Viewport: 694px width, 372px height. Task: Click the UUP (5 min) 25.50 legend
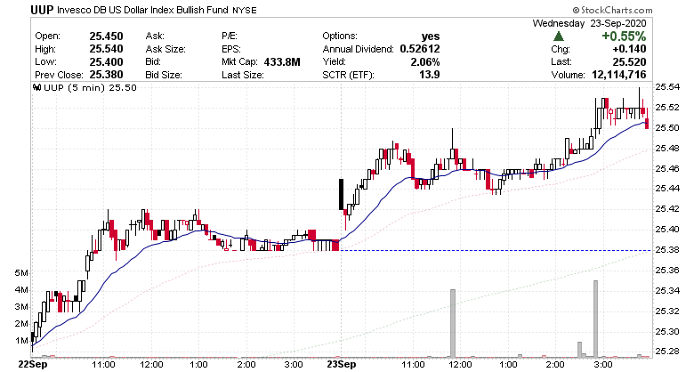click(90, 88)
